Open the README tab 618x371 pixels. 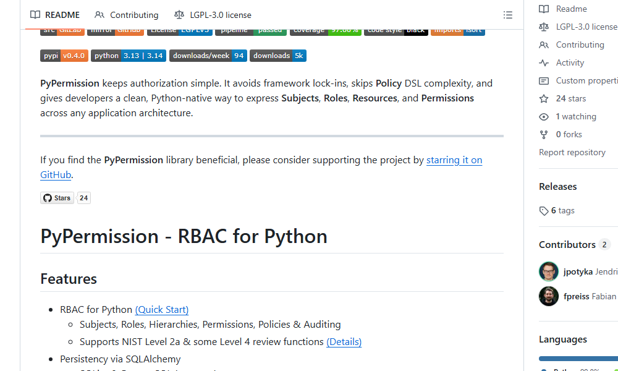click(x=55, y=15)
